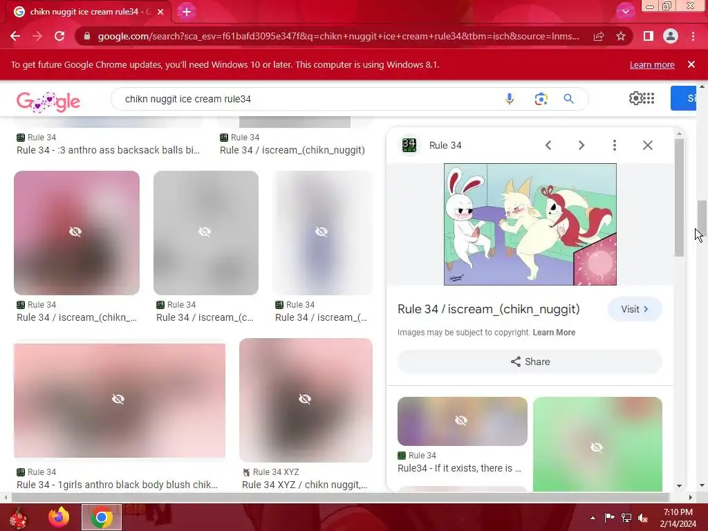Click the 'Rule 34 / iscream_(chikn_nuggit)' preview title

(489, 309)
